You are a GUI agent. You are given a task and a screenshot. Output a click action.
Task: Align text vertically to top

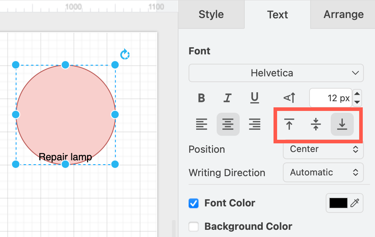click(289, 124)
